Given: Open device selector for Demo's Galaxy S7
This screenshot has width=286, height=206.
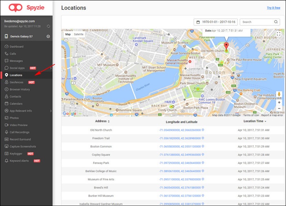Looking at the screenshot, I should point(48,36).
